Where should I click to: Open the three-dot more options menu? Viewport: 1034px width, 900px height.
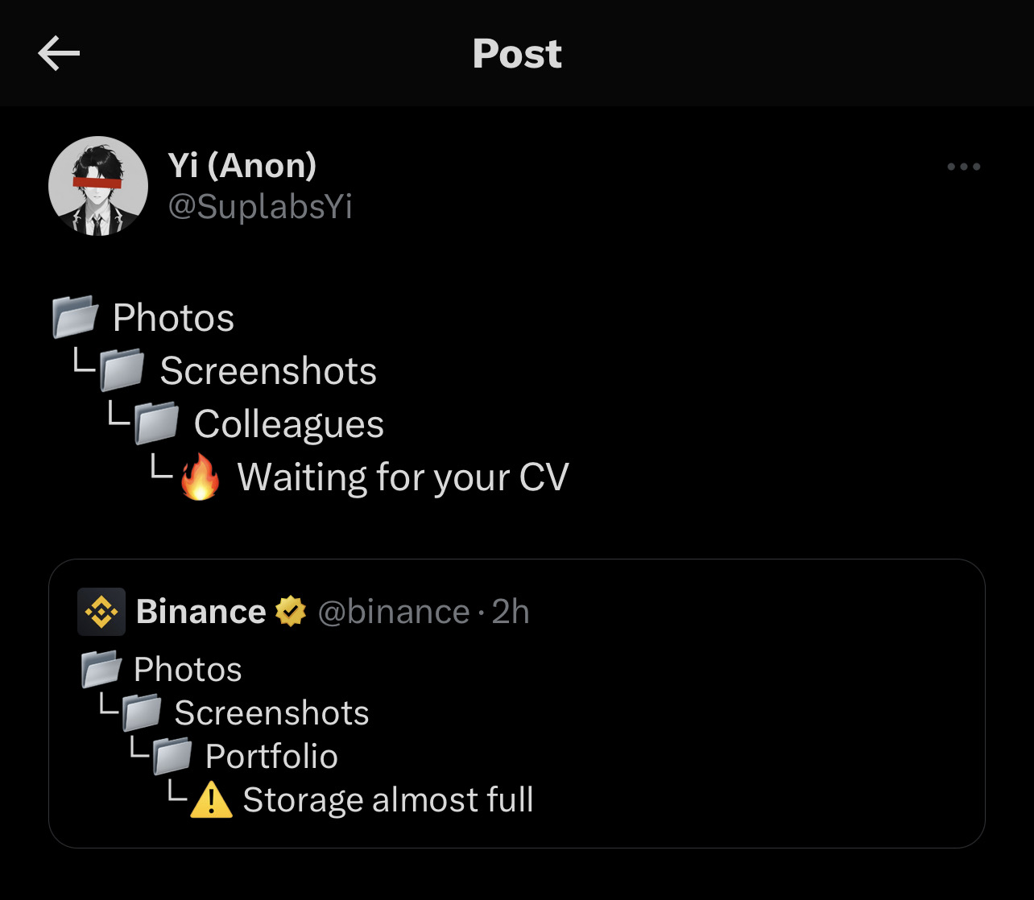963,167
